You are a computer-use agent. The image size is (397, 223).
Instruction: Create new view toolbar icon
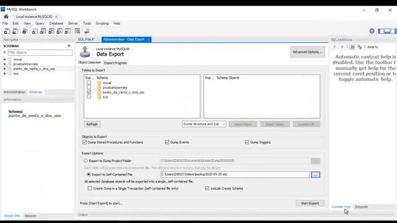(51, 31)
